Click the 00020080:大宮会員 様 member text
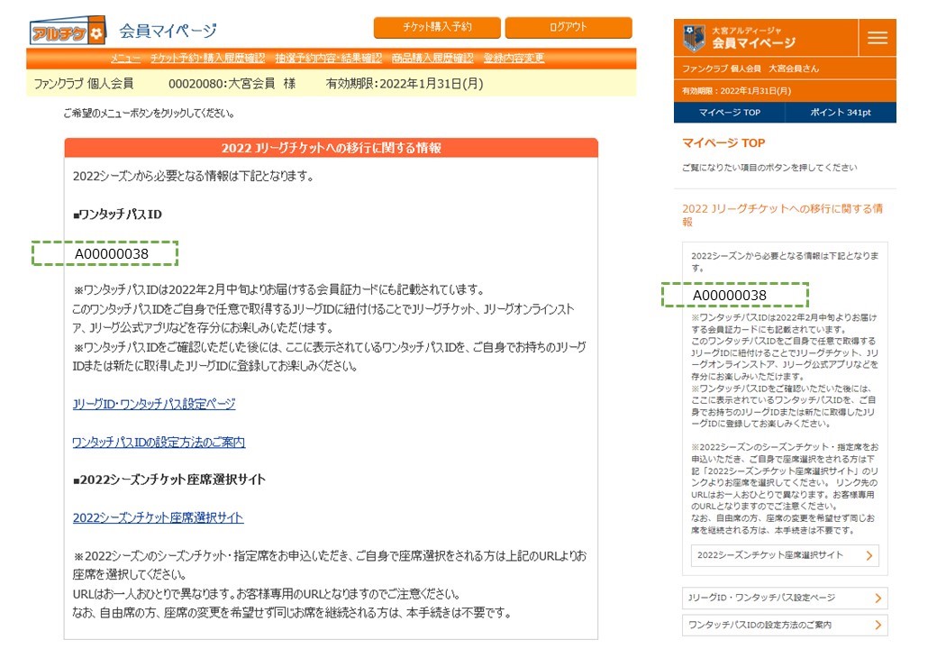937x649 pixels. coord(232,84)
